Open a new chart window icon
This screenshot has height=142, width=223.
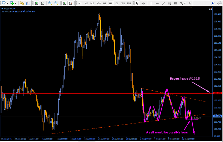point(4,3)
